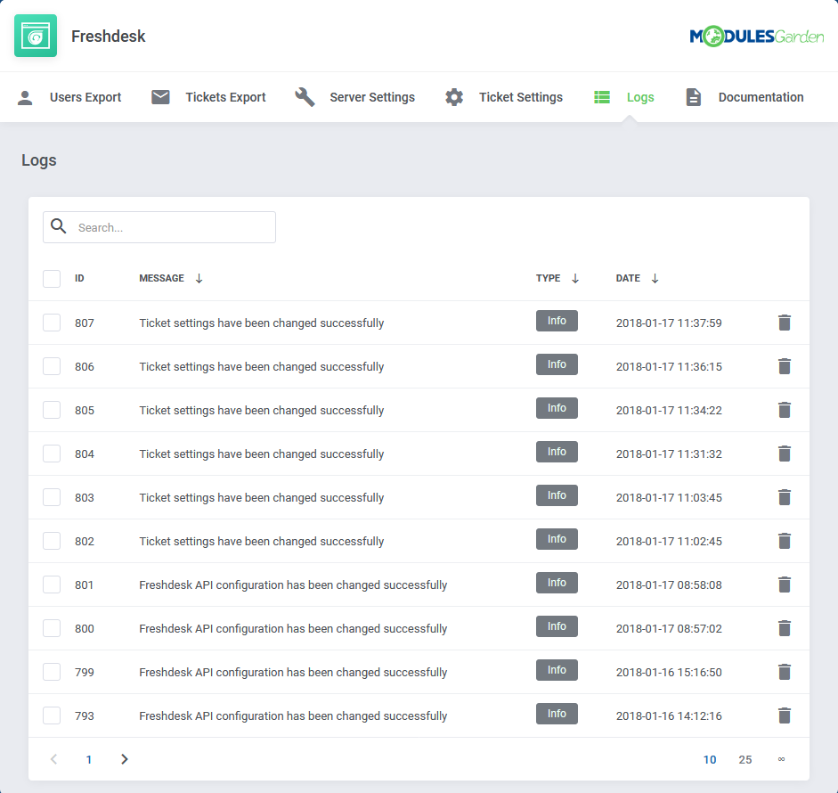Click date 2018-01-16 15:16:50
Image resolution: width=838 pixels, height=793 pixels.
[669, 673]
